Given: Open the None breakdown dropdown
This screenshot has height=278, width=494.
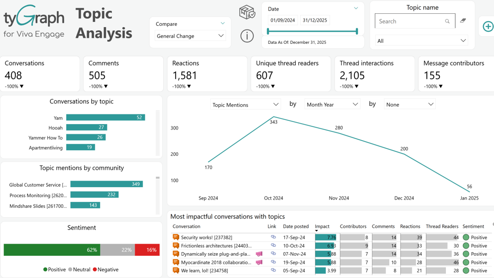Looking at the screenshot, I should point(409,104).
